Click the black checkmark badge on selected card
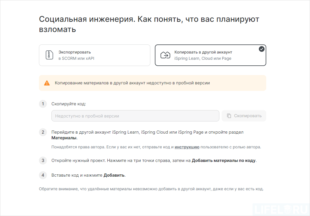This screenshot has height=216, width=310. click(x=261, y=49)
